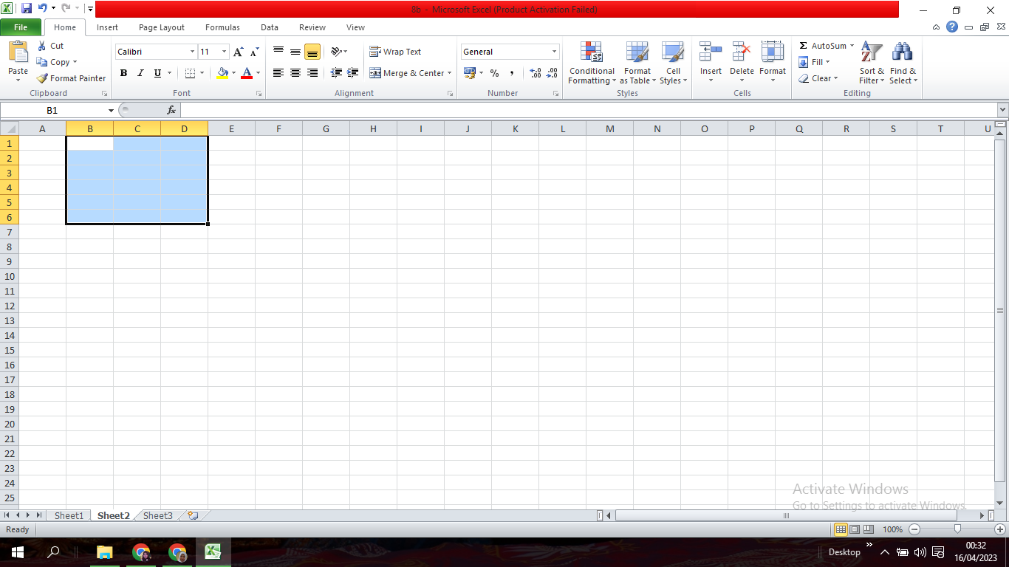Screen dimensions: 1009x567
Task: Toggle Wrap Text on selection
Action: 395,52
